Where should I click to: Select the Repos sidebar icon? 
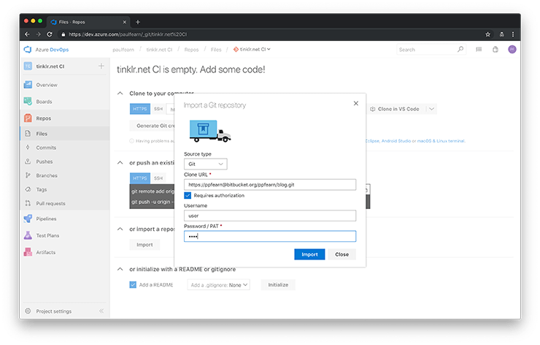28,118
